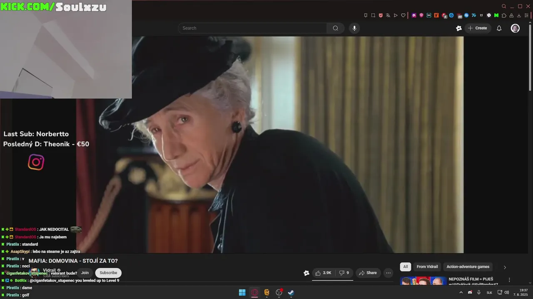Click the video title MAFIA: DOMOVINA
Screen dimensions: 533x299
pyautogui.click(x=73, y=261)
